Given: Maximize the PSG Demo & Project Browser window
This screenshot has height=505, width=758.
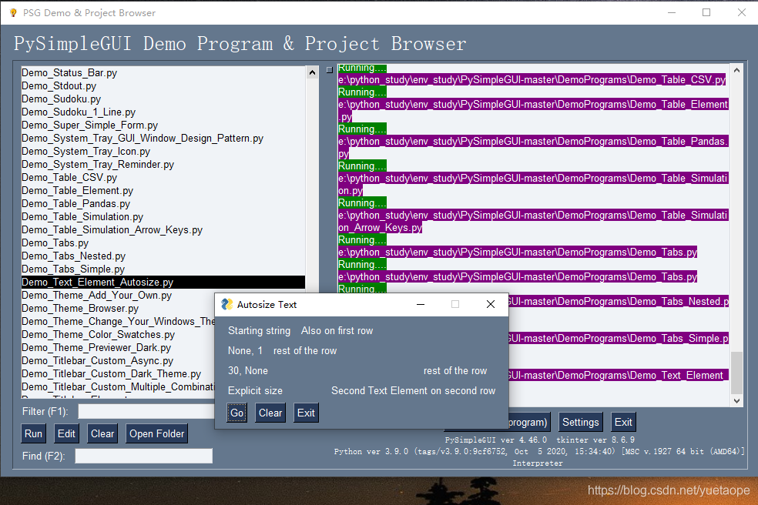Looking at the screenshot, I should (706, 12).
